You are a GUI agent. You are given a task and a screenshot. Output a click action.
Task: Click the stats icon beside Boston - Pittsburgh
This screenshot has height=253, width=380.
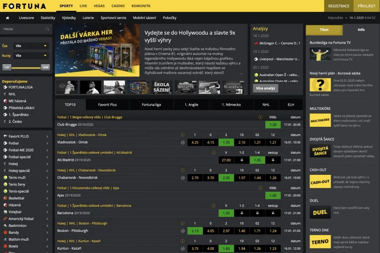(x=183, y=231)
